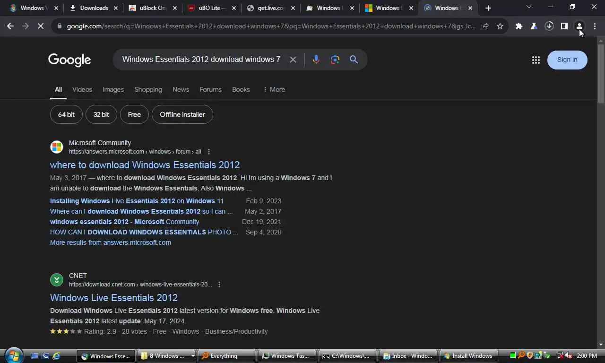Screen dimensions: 605x363
Task: Open the Windows Start orb
Action: click(14, 355)
